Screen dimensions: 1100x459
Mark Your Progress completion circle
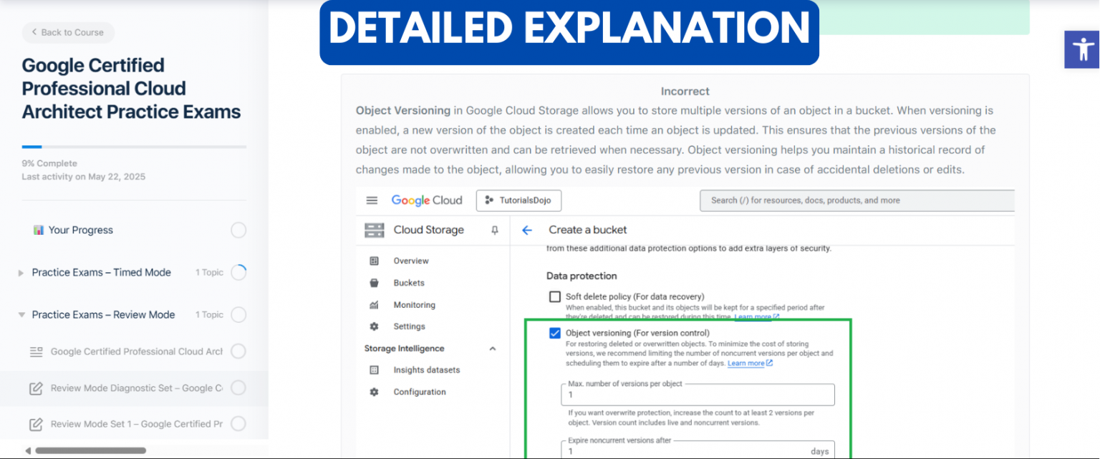point(238,230)
